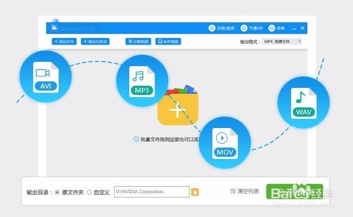Minimize the converter window
The width and height of the screenshot is (353, 217).
[294, 28]
